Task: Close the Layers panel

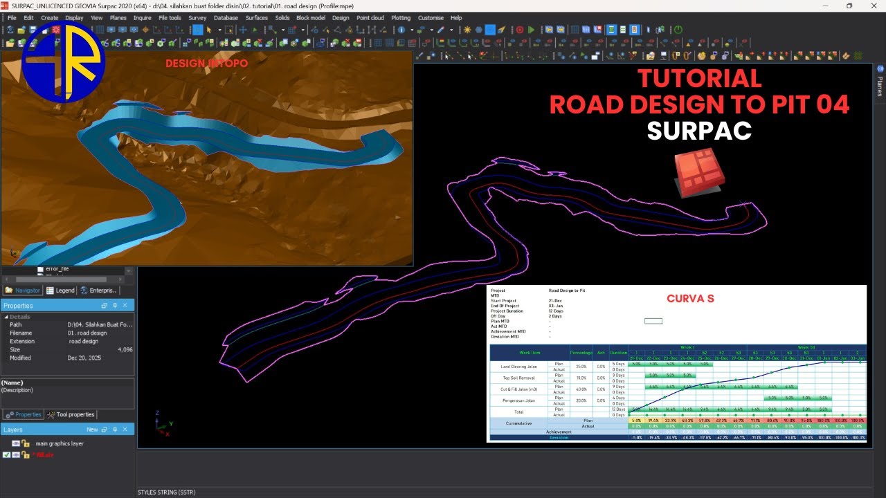Action: [x=125, y=430]
